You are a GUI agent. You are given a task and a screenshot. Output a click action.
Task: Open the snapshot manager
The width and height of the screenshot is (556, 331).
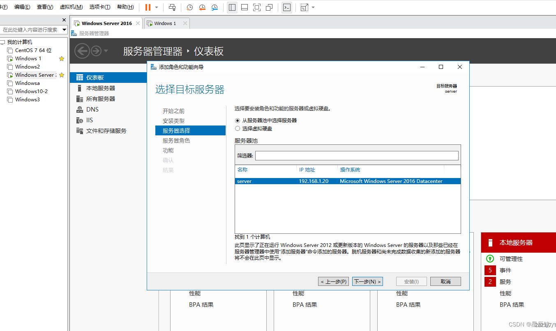214,7
